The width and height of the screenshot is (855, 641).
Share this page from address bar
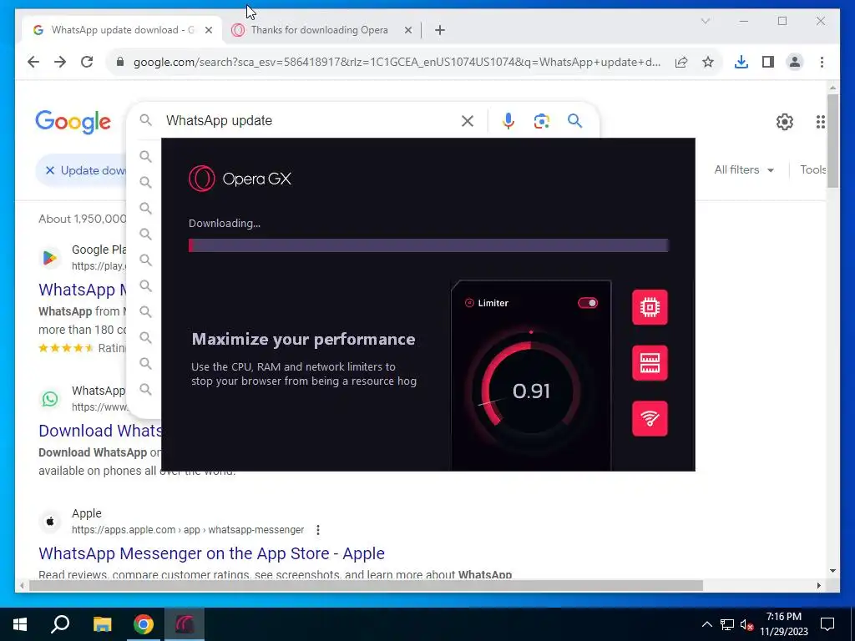[x=681, y=62]
